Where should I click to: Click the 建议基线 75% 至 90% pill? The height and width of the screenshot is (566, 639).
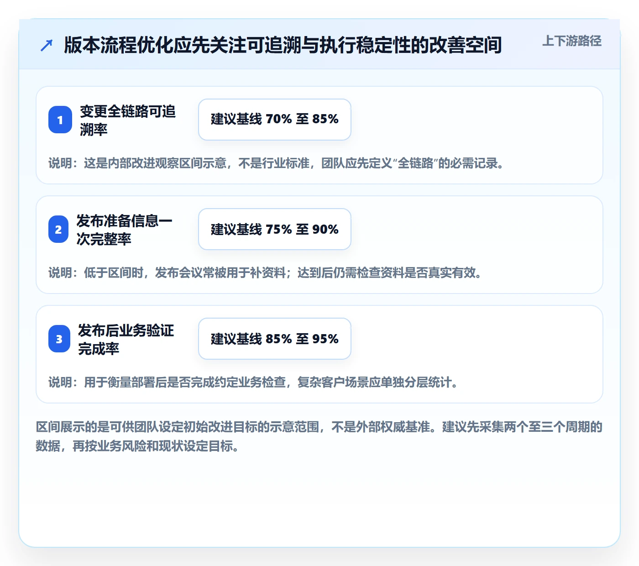point(275,229)
